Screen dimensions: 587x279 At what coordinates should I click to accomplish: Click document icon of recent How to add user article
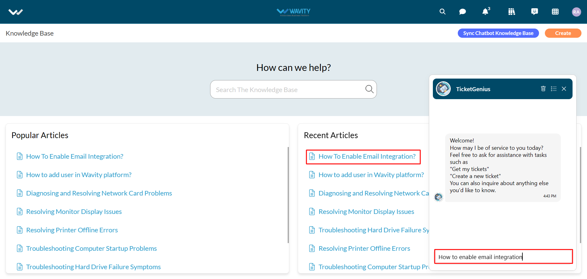tap(312, 175)
